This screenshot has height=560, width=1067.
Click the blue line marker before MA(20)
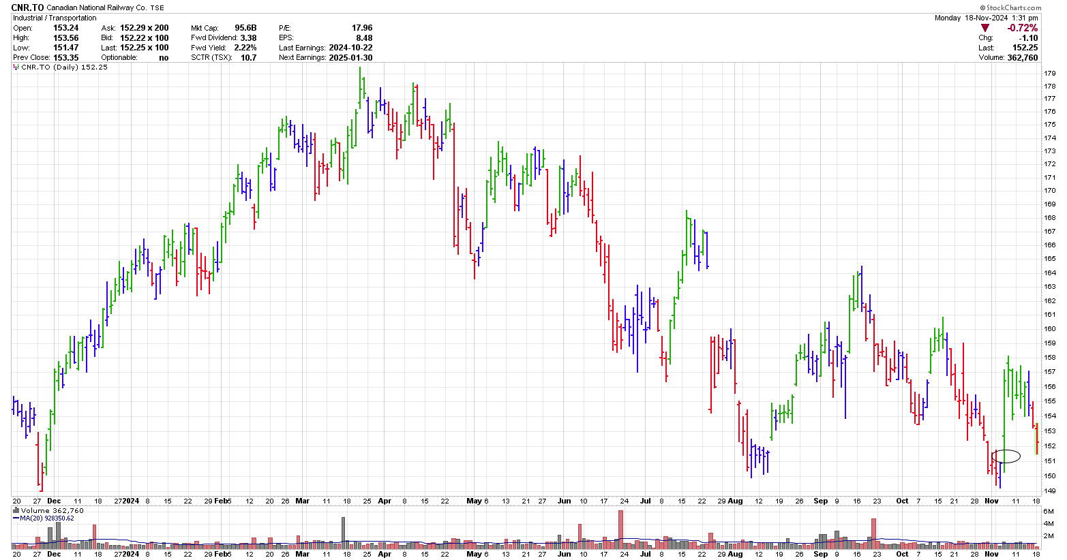pyautogui.click(x=16, y=518)
